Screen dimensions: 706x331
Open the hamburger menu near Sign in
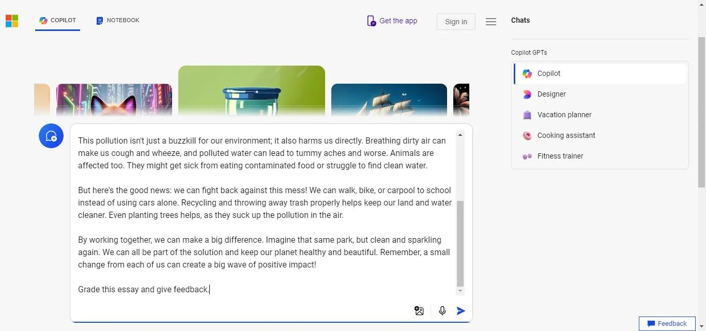[490, 21]
